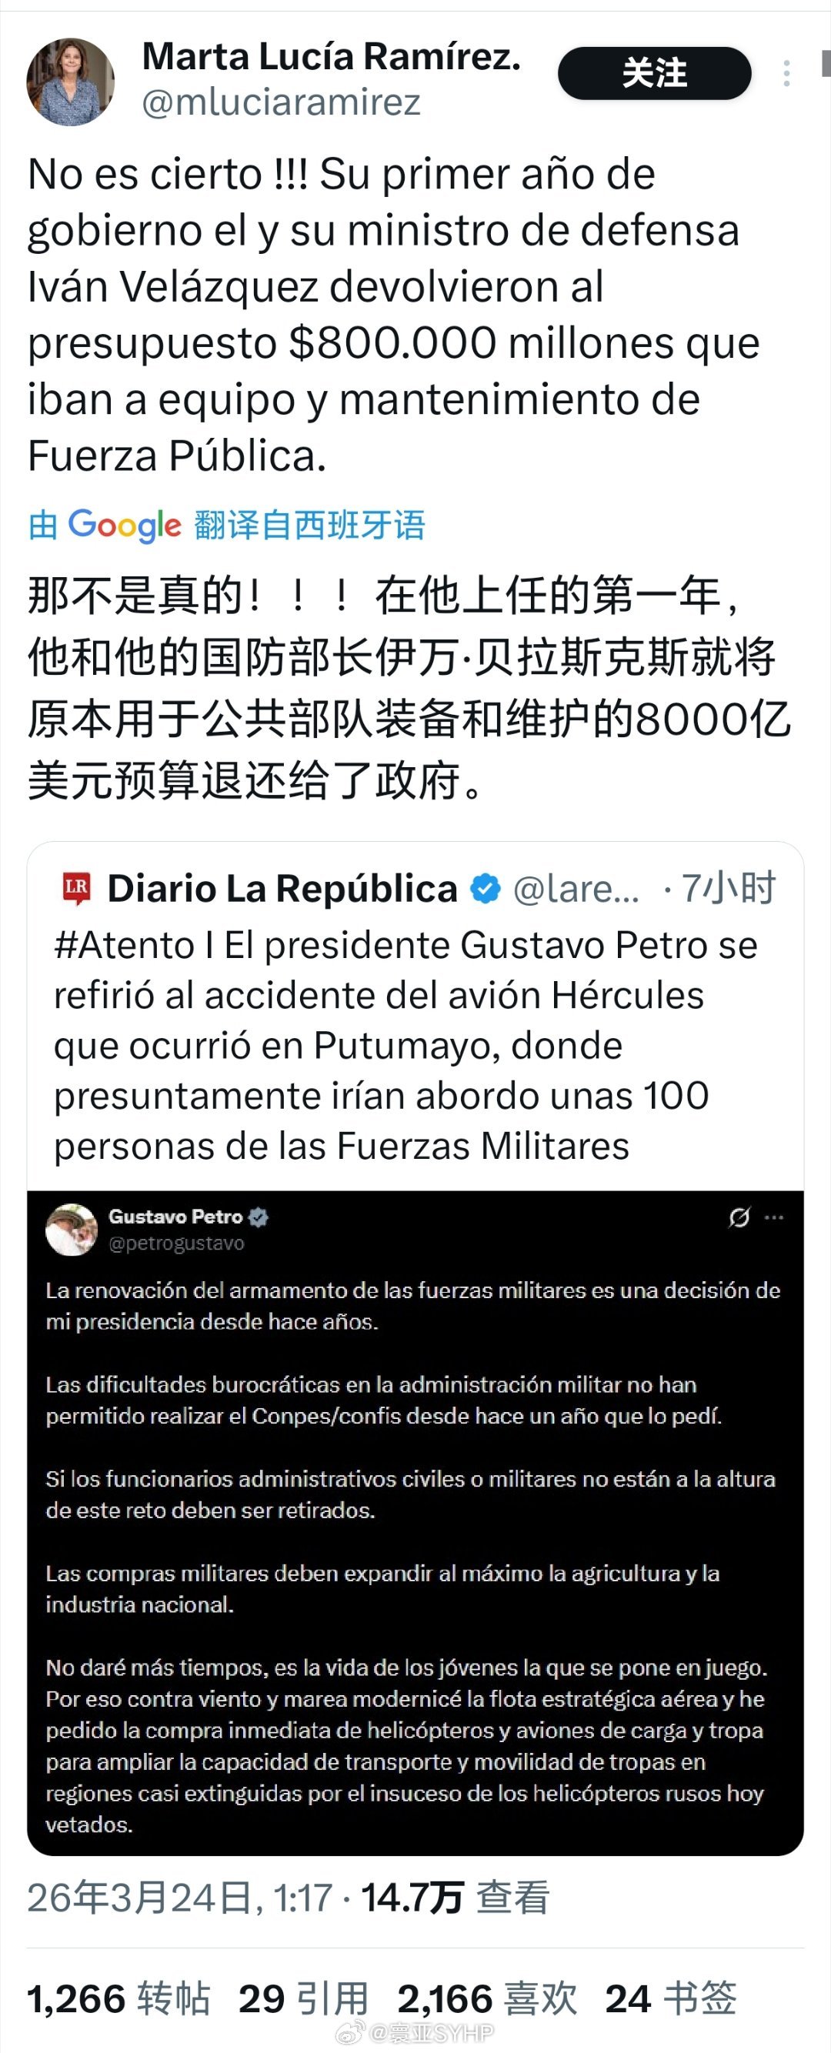Viewport: 831px width, 2053px height.
Task: Tap the Grok slash icon in embedded tweet
Action: (739, 1218)
